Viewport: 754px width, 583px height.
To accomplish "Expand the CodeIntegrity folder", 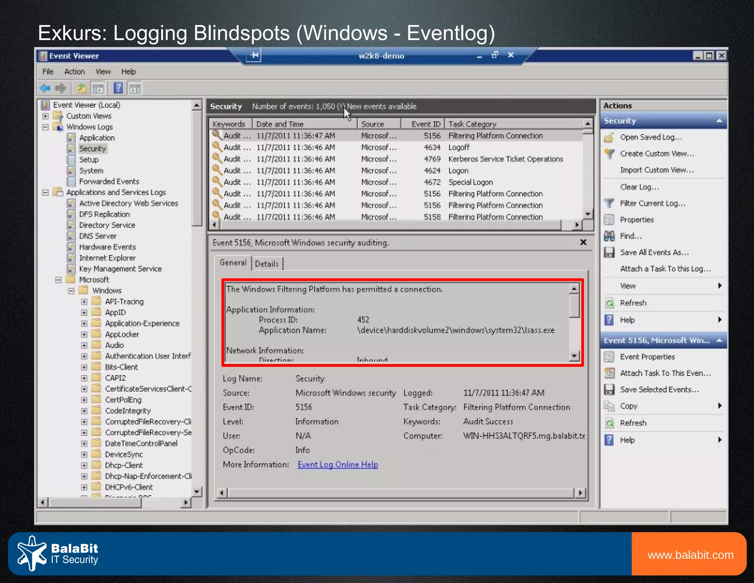I will point(84,411).
